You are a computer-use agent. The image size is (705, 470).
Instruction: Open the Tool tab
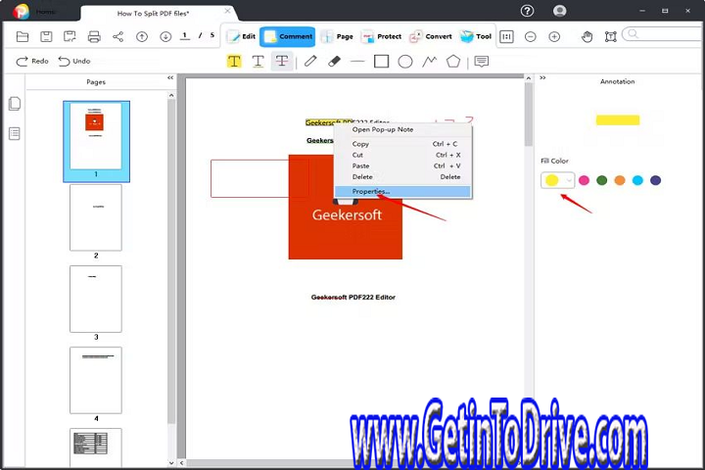point(476,36)
